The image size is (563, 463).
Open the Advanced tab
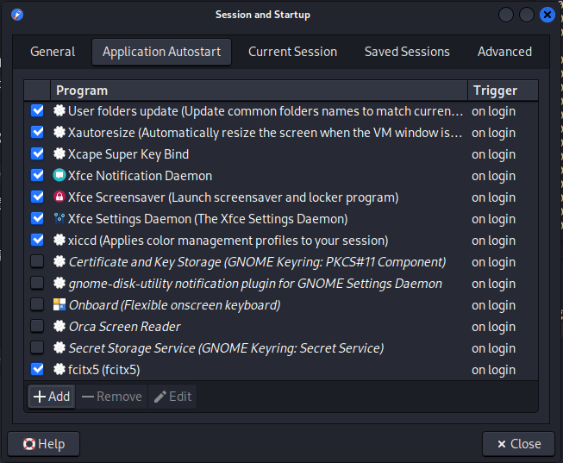504,52
